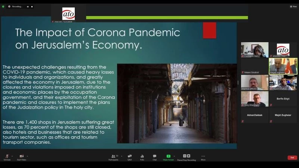This screenshot has height=168, width=299.
Task: Click the green Share Screen button
Action: pos(168,157)
